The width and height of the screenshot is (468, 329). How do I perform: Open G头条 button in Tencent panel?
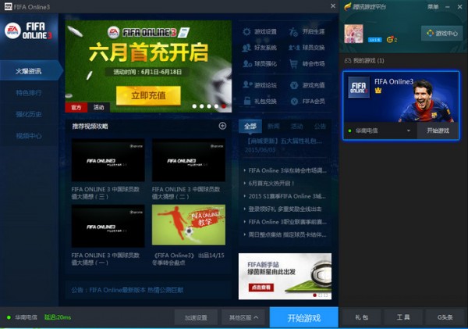[445, 317]
